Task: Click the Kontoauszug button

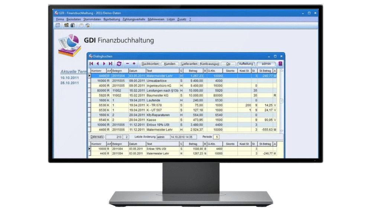Action: 209,64
